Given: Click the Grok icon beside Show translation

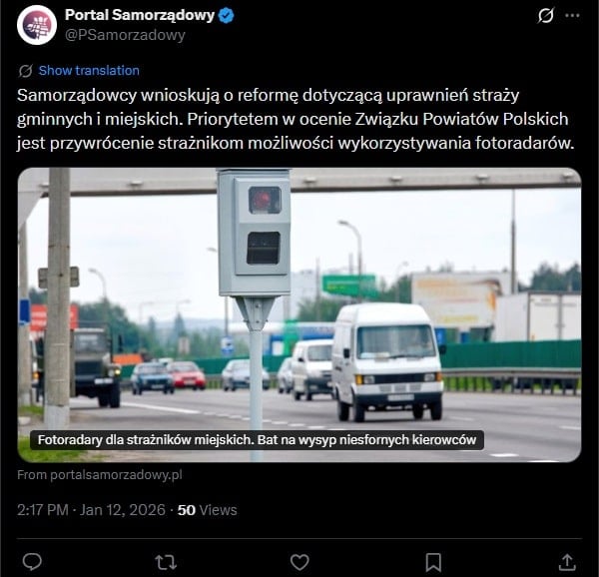Looking at the screenshot, I should point(26,71).
